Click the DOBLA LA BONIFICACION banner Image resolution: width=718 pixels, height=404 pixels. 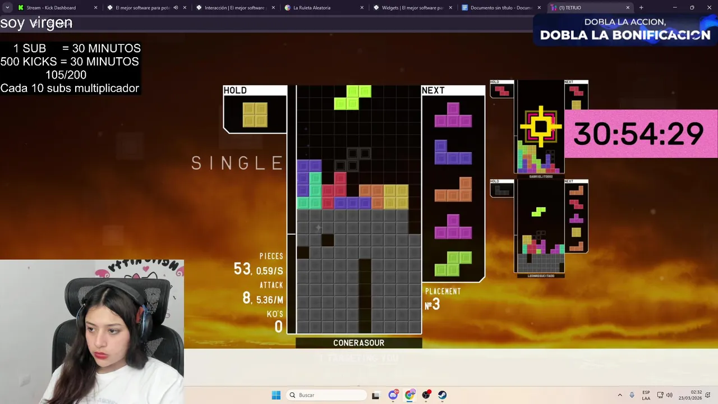(x=625, y=30)
